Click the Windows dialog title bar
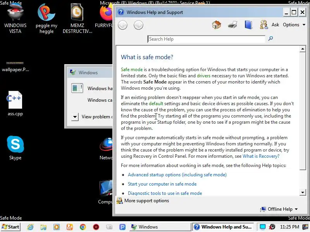Viewport: 310px width, 232px height. [90, 72]
